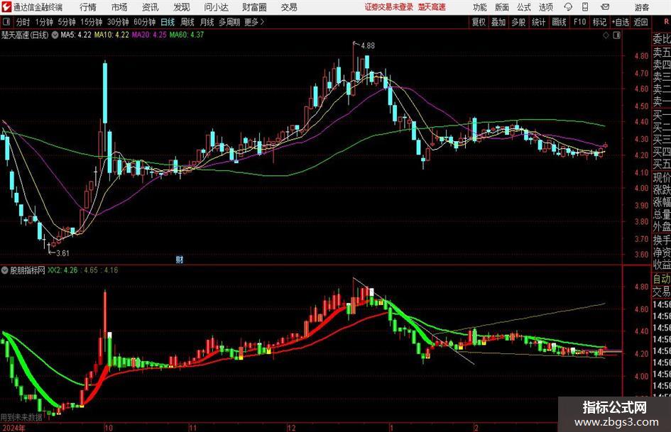Viewport: 671px width, 432px height.
Task: Switch to 分时 chart tab
Action: point(23,22)
